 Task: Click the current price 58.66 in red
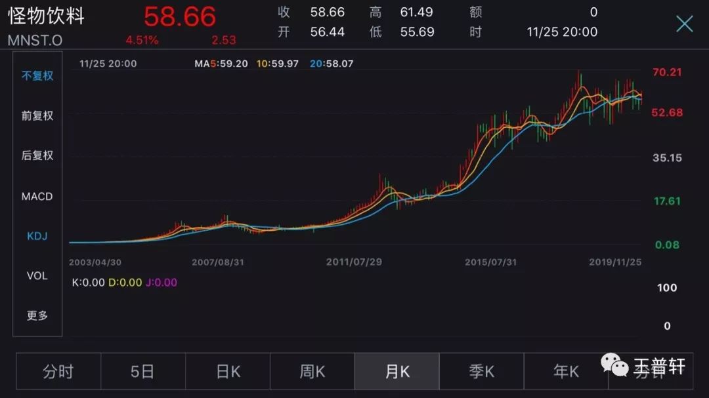tap(180, 16)
